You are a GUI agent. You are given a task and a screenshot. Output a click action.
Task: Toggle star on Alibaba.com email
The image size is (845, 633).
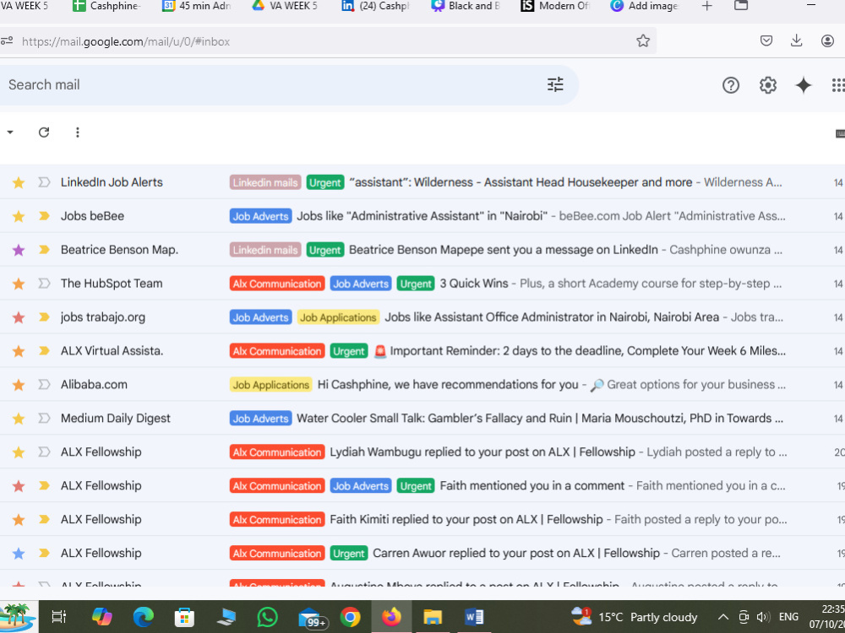point(19,385)
